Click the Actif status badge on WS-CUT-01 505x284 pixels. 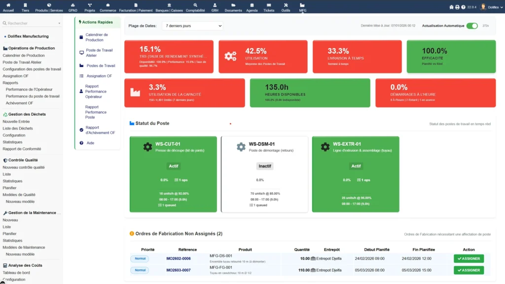click(x=173, y=166)
